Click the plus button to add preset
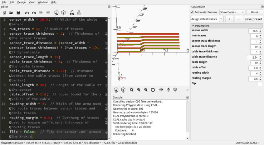This screenshot has width=264, height=145. pyautogui.click(x=229, y=19)
